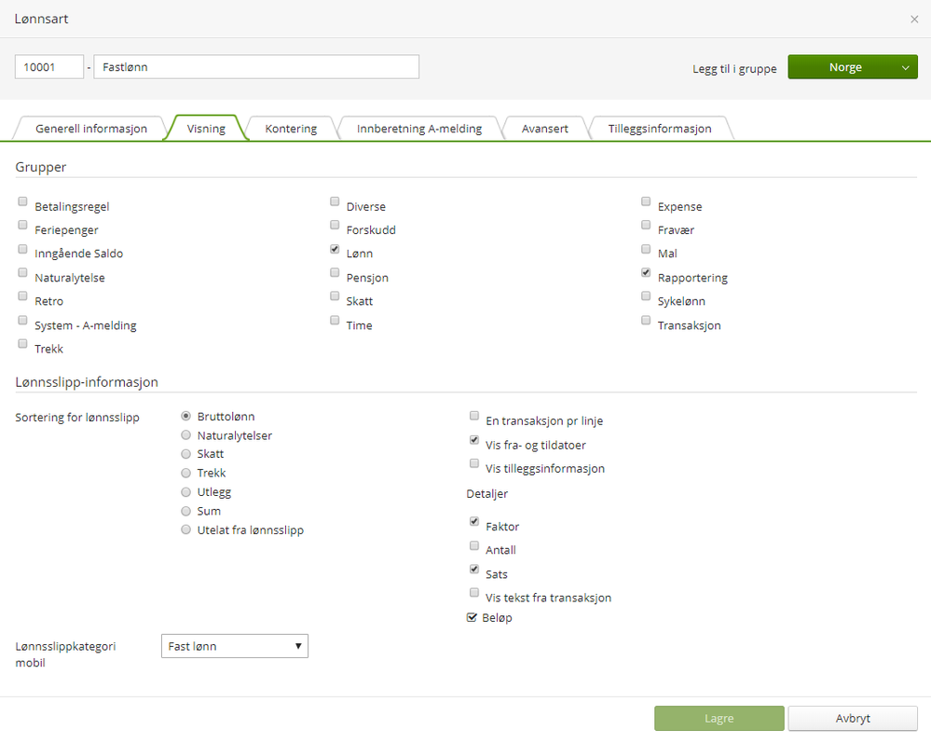Select Skatt as payslip sorting
Viewport: 931px width, 743px height.
185,454
